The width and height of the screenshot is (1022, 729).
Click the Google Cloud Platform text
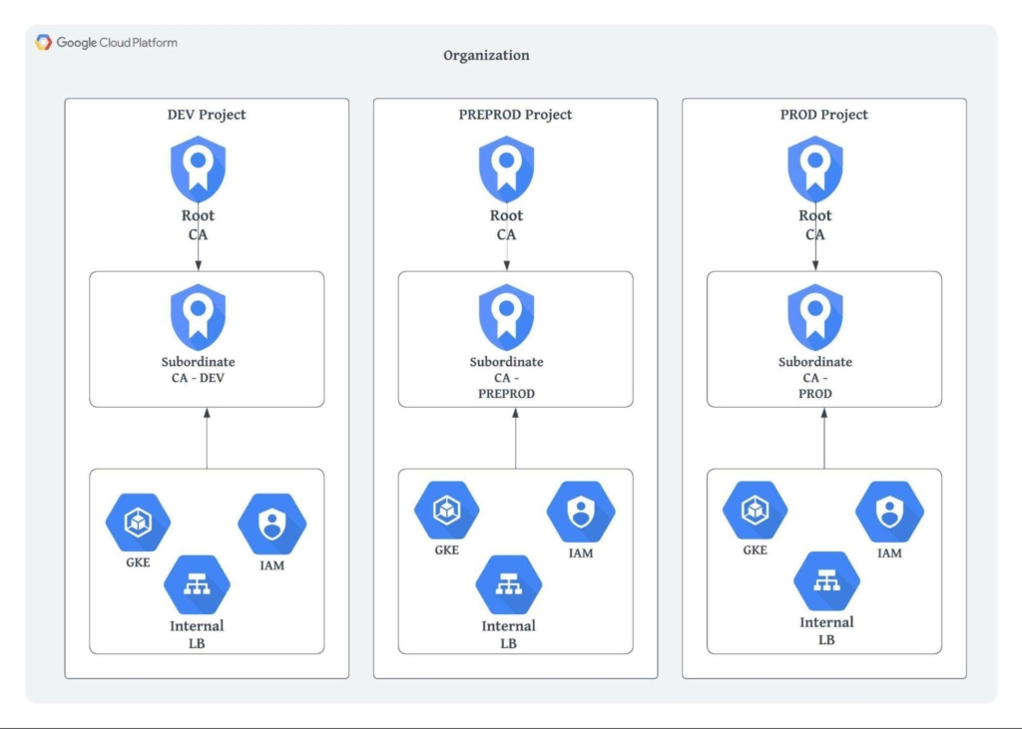tap(117, 42)
